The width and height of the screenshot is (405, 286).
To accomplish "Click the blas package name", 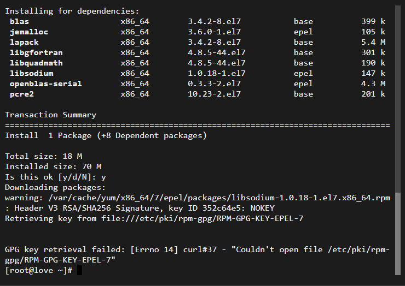I will pos(19,21).
